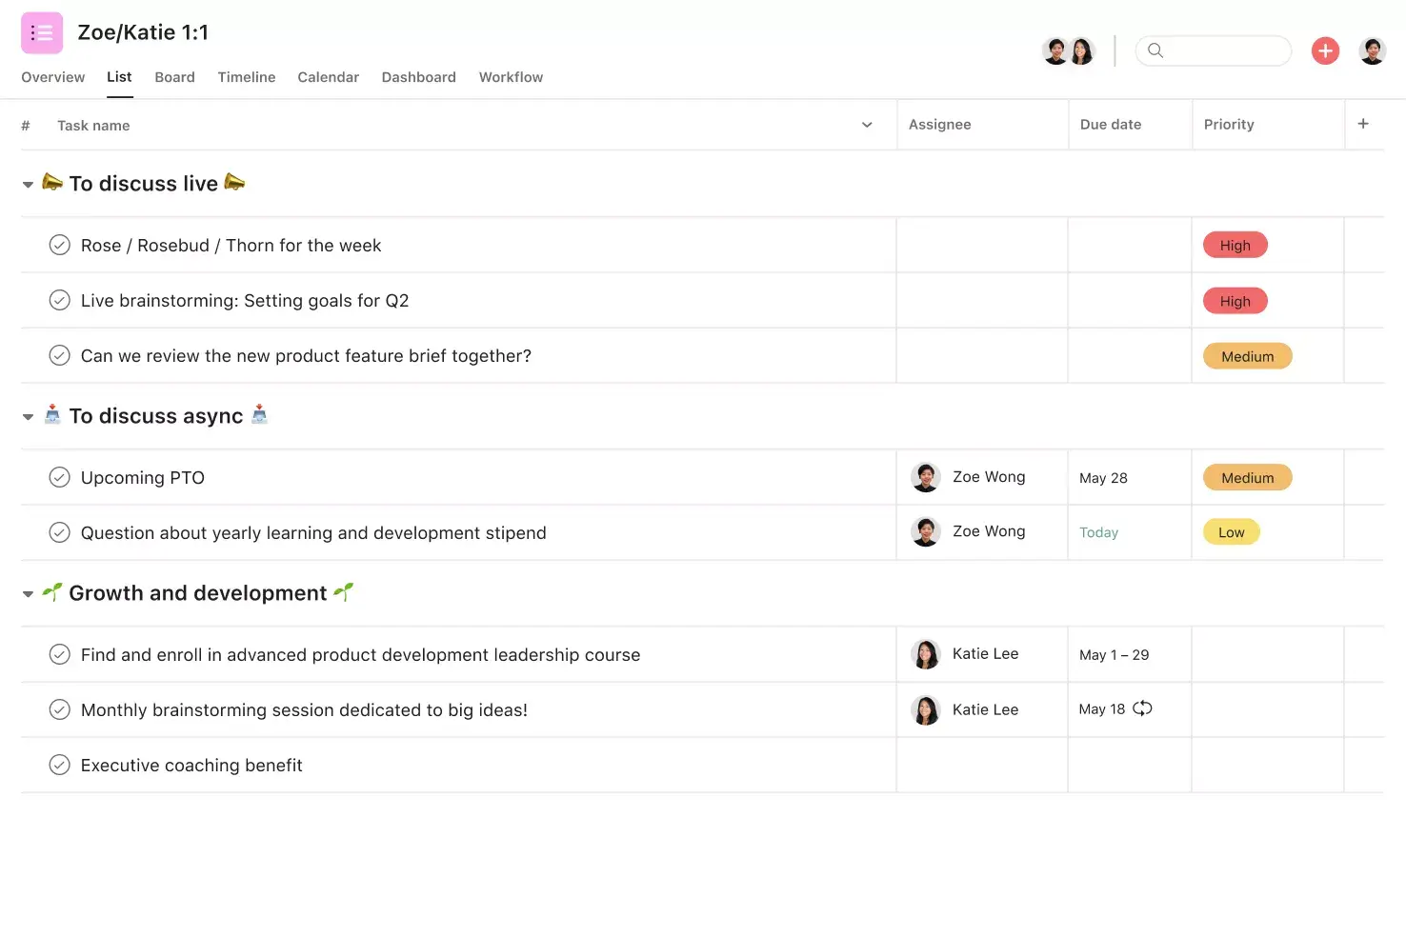Click Zoe Wong's avatar on Upcoming PTO
The image size is (1406, 937).
[x=925, y=477]
